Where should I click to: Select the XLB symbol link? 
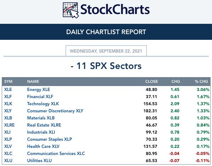[x=8, y=118]
